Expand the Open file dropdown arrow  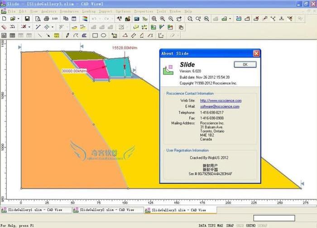[19, 19]
